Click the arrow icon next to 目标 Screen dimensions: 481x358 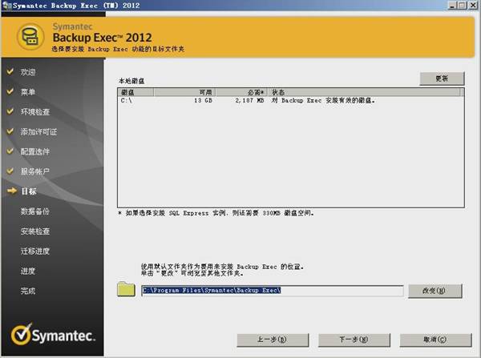(x=10, y=191)
